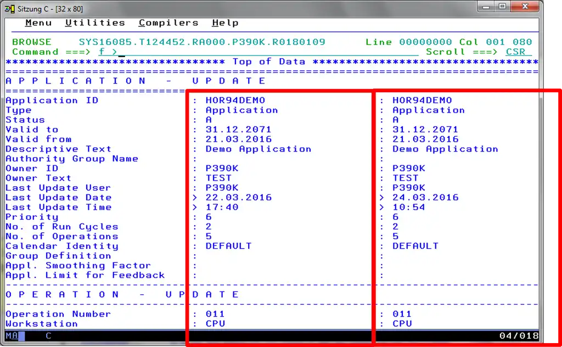Image resolution: width=562 pixels, height=347 pixels.
Task: Click the 'Operation Number' label
Action: [58, 314]
